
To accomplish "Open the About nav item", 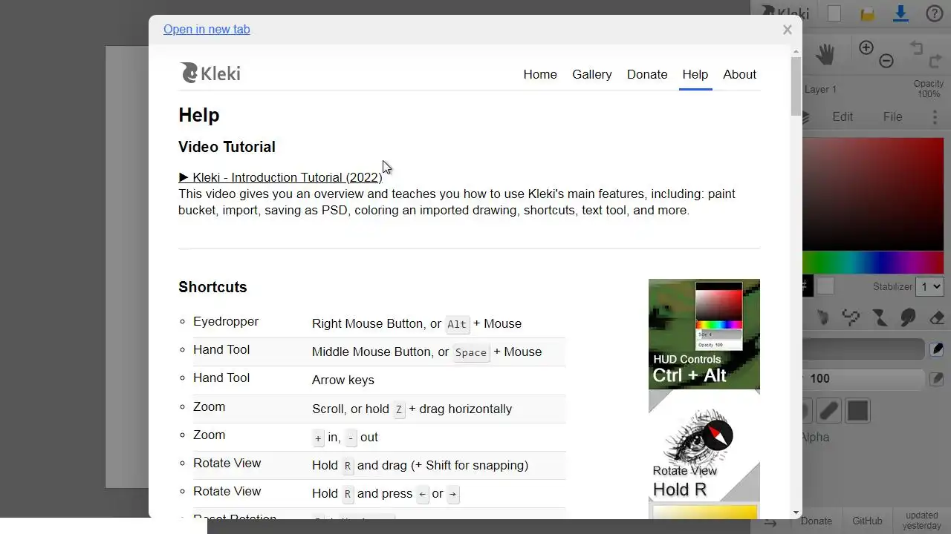I will coord(739,74).
